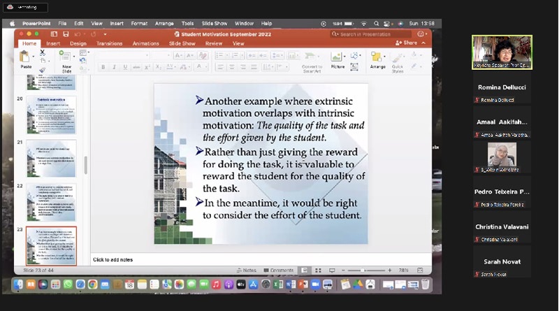Click Convert to SmartArt icon

coord(312,59)
